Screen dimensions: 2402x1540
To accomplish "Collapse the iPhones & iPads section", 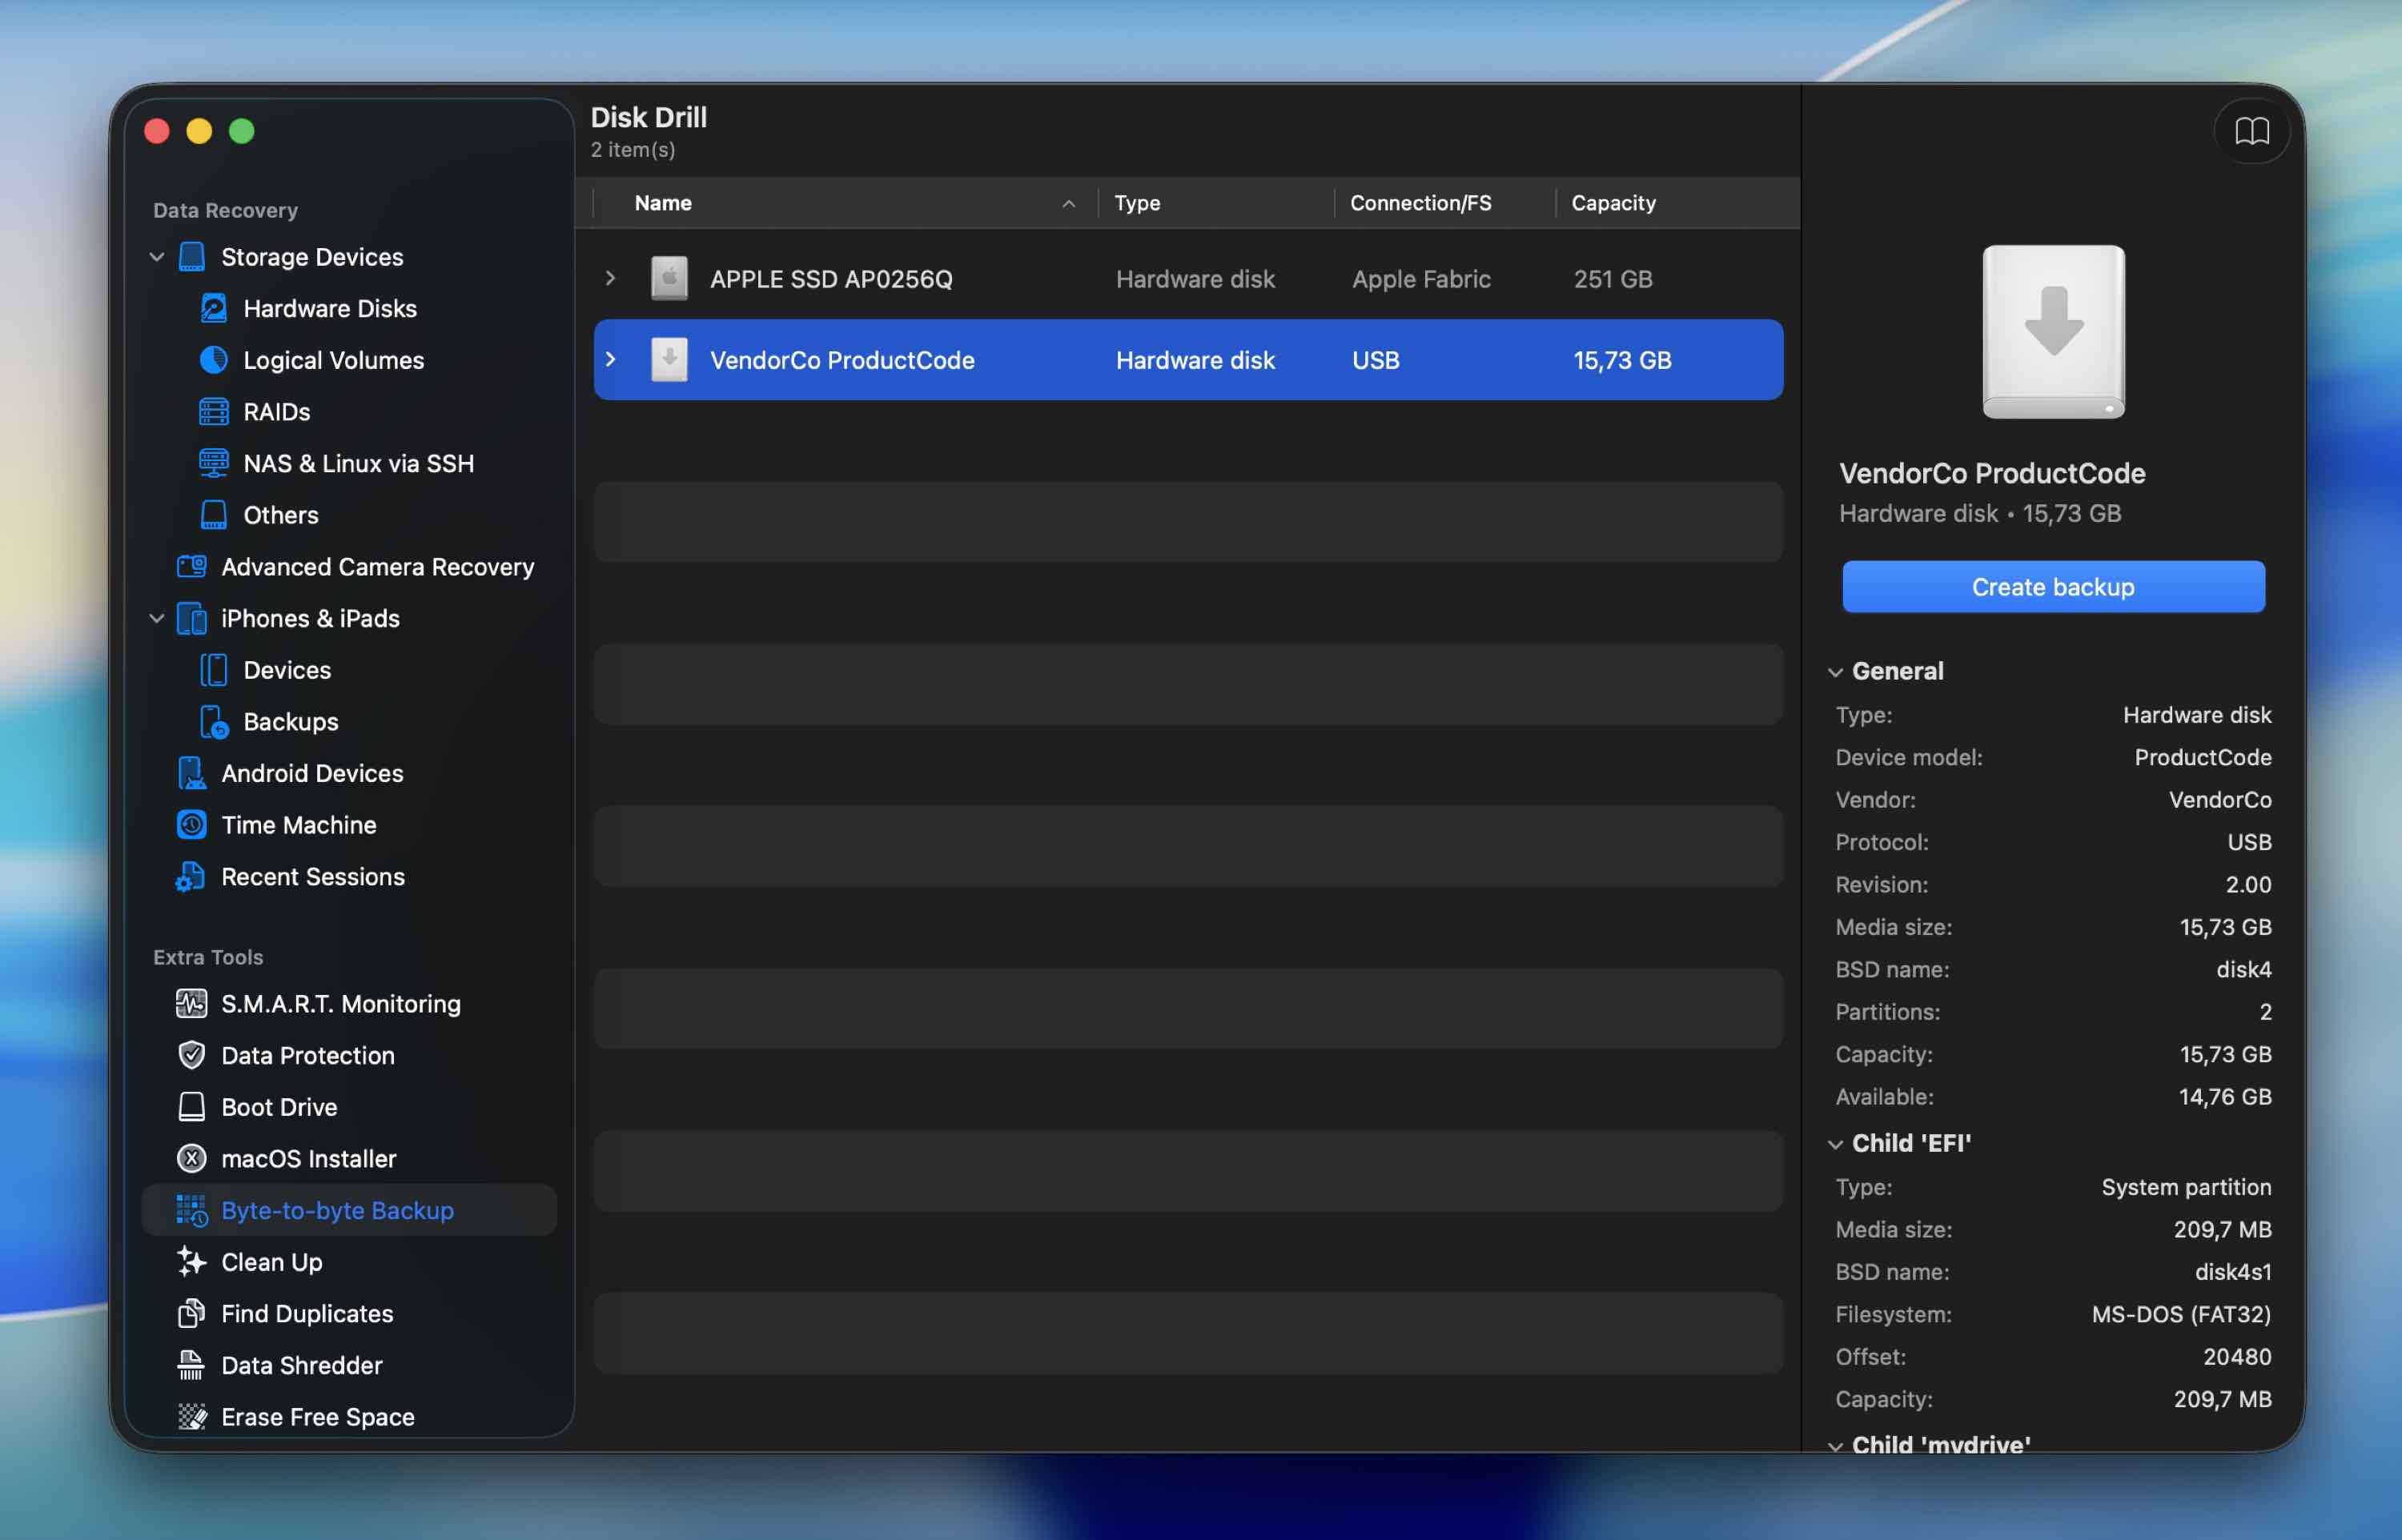I will click(157, 618).
